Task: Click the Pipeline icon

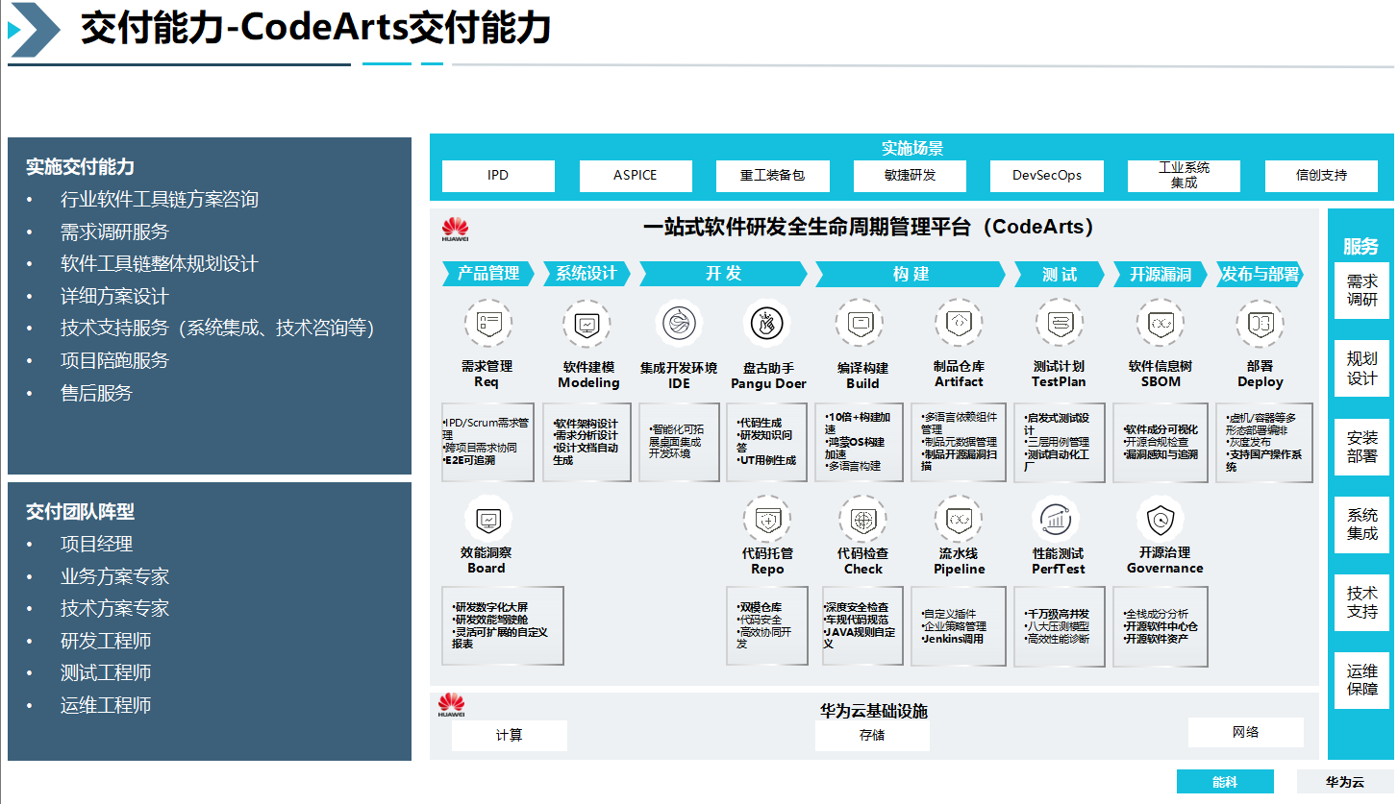Action: [x=958, y=520]
